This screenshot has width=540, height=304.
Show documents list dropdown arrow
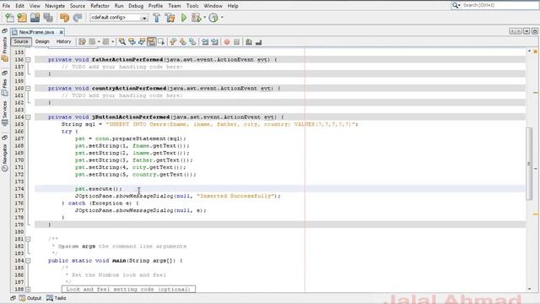(526, 31)
